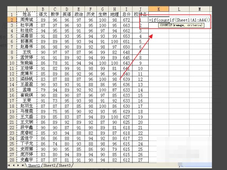Click the 语文 header cell
This screenshot has height=170, width=227.
(43, 14)
